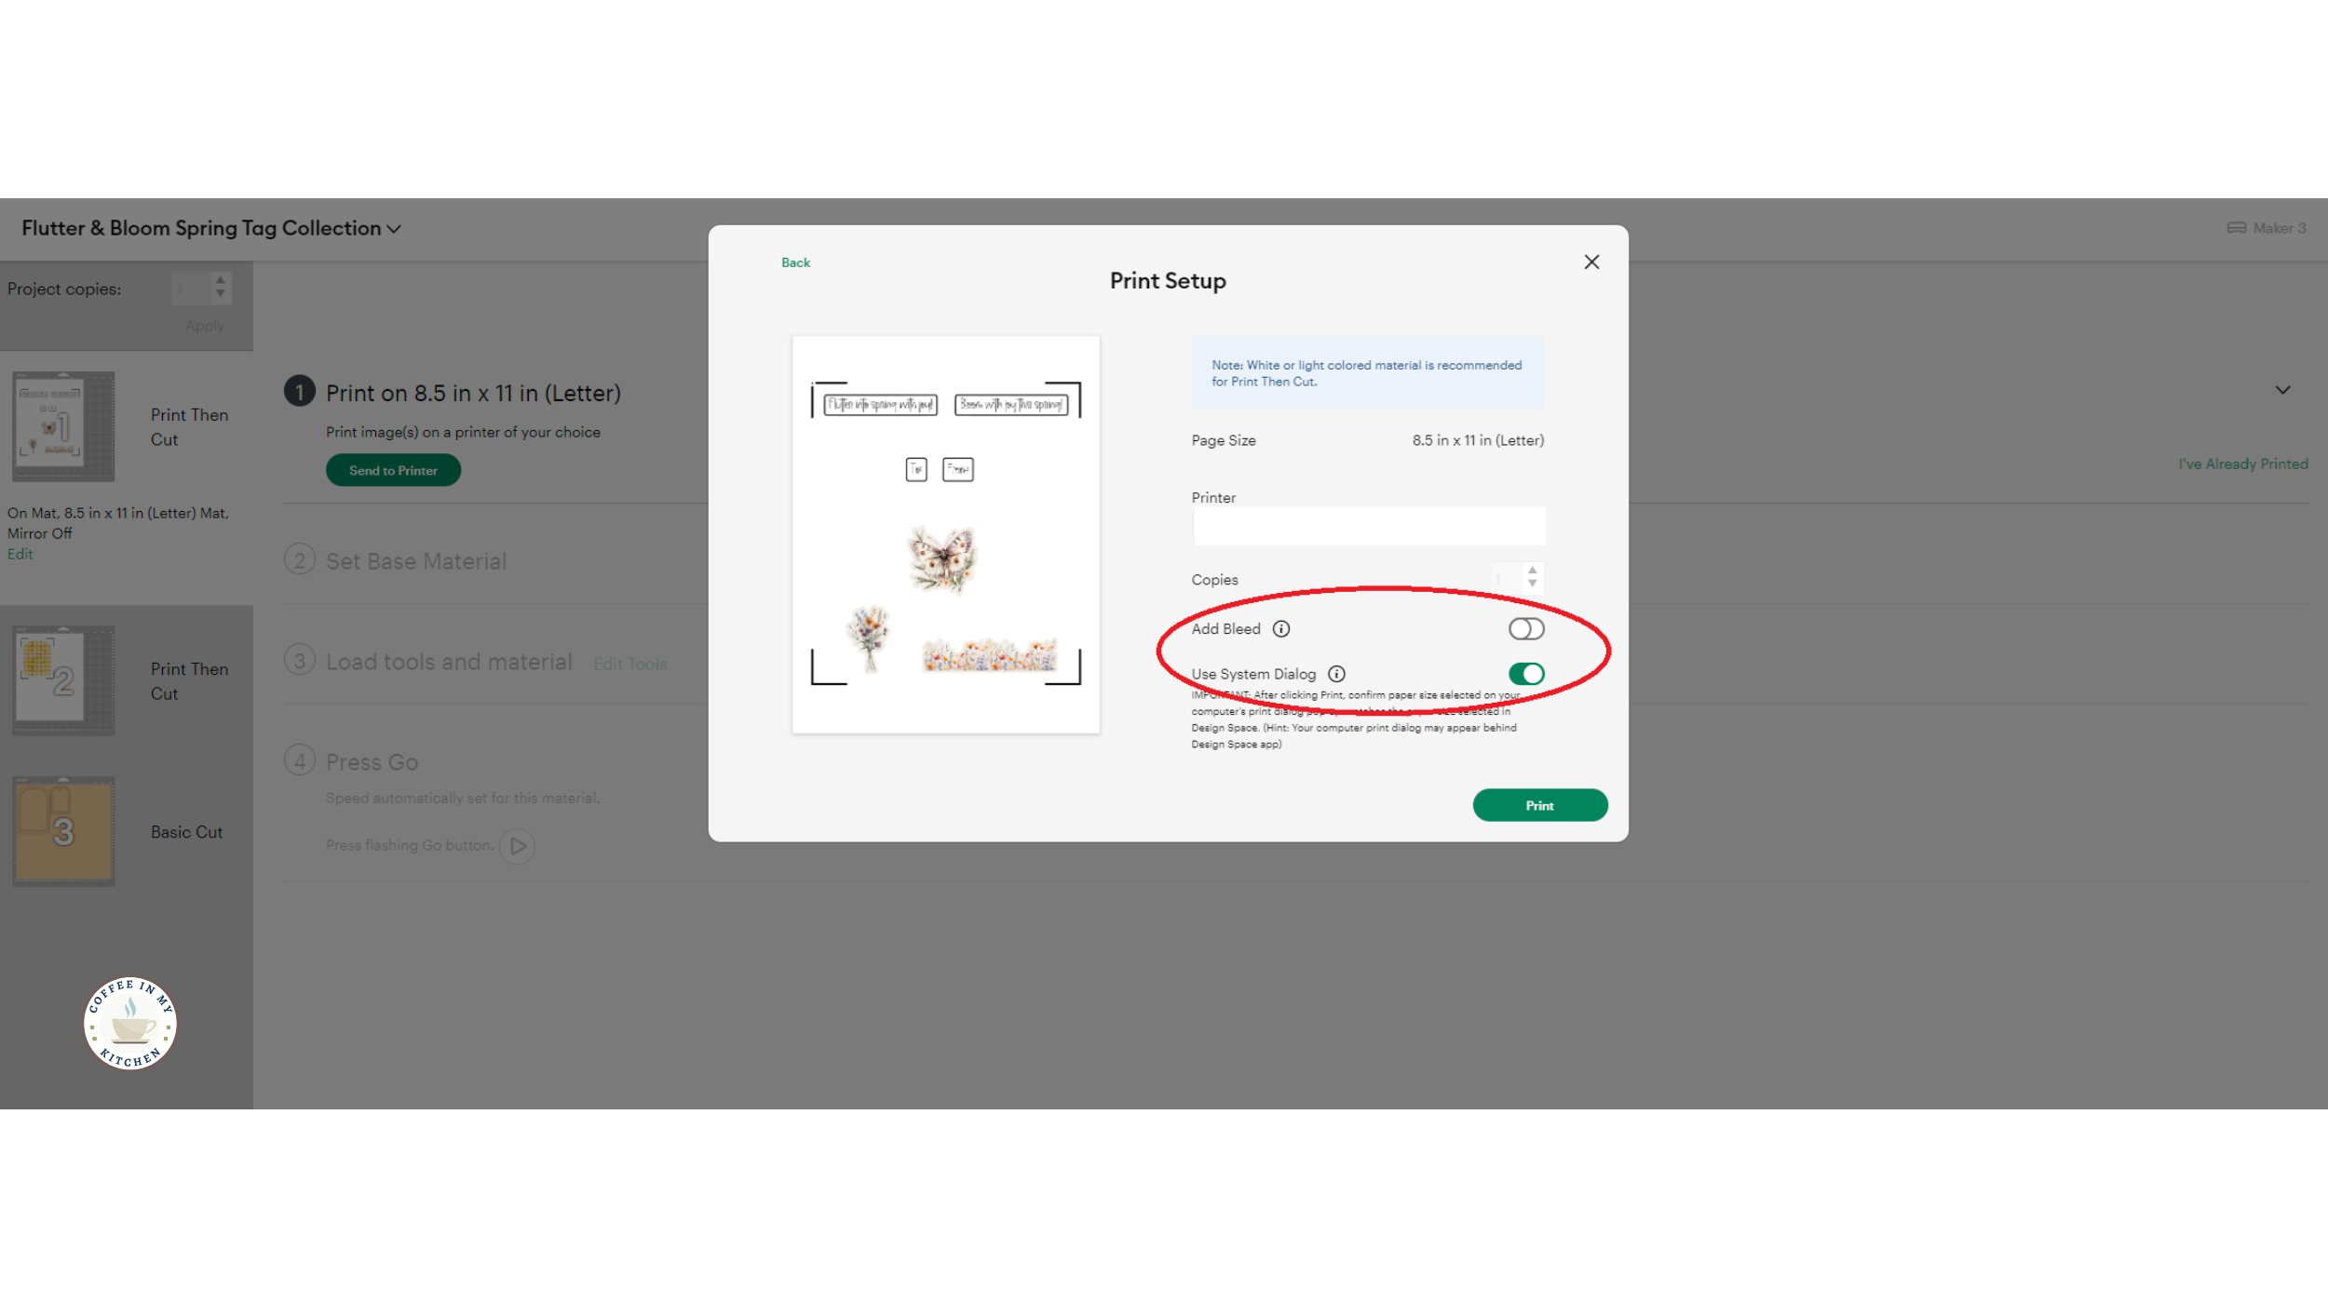The height and width of the screenshot is (1303, 2328).
Task: Select mat 3 Basic Cut thumbnail
Action: pyautogui.click(x=63, y=832)
